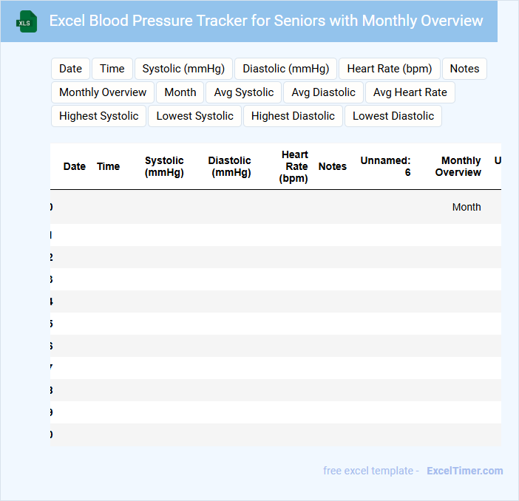Click the Avg Heart Rate tag
Viewport: 519px width, 501px height.
tap(410, 92)
